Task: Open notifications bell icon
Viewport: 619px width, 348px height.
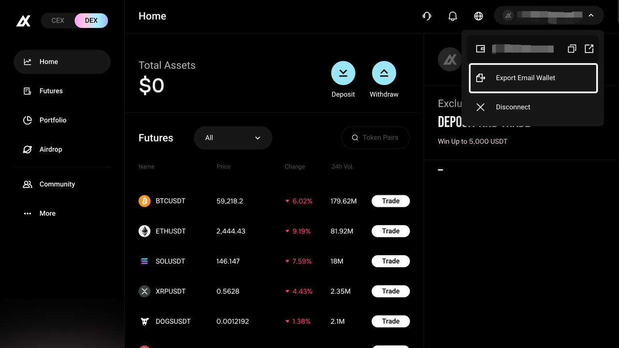Action: pyautogui.click(x=453, y=16)
